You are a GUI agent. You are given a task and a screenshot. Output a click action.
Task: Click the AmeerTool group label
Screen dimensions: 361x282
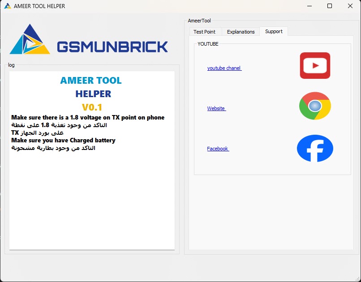click(x=199, y=21)
